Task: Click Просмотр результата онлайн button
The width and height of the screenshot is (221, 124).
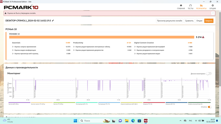Action: coord(169,21)
